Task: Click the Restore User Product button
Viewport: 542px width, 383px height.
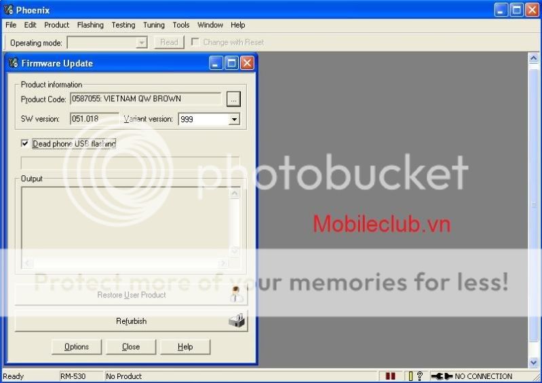Action: (x=132, y=295)
